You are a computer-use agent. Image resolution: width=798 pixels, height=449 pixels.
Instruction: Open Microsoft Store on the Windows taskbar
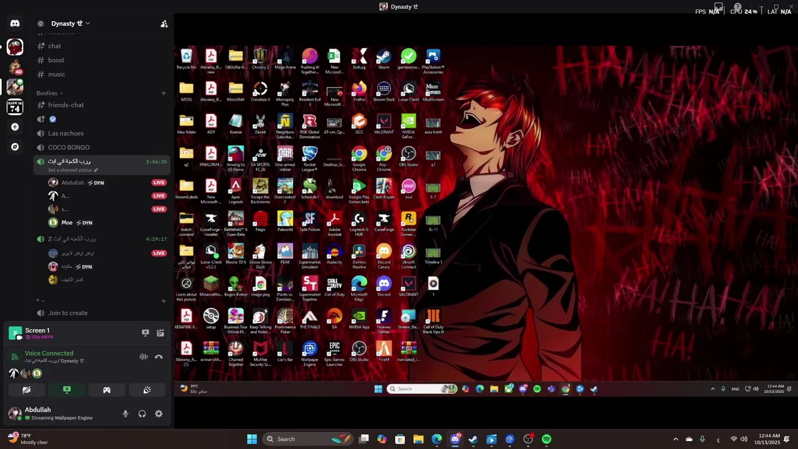click(x=400, y=439)
